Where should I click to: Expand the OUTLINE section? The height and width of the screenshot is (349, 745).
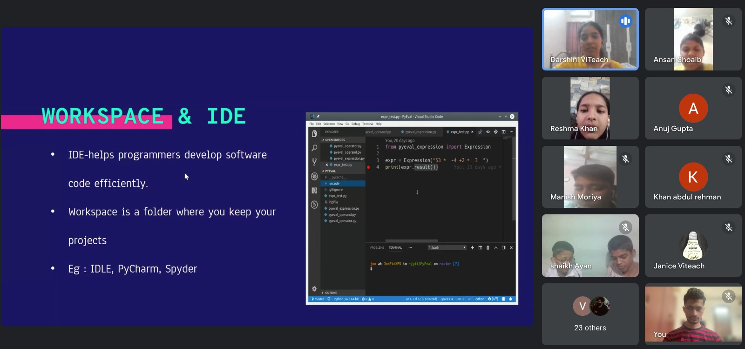click(x=331, y=293)
